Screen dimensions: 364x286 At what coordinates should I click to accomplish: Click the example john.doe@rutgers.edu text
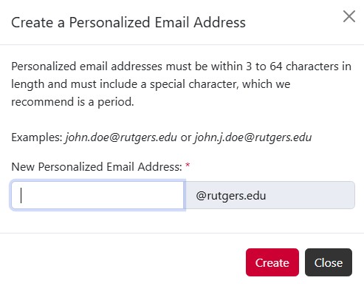point(121,137)
